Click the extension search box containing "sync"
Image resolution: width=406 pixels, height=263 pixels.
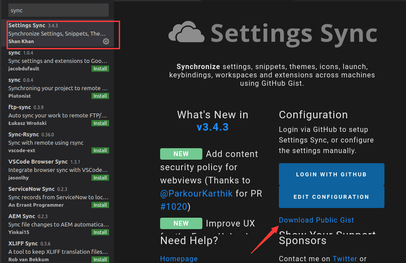(59, 11)
